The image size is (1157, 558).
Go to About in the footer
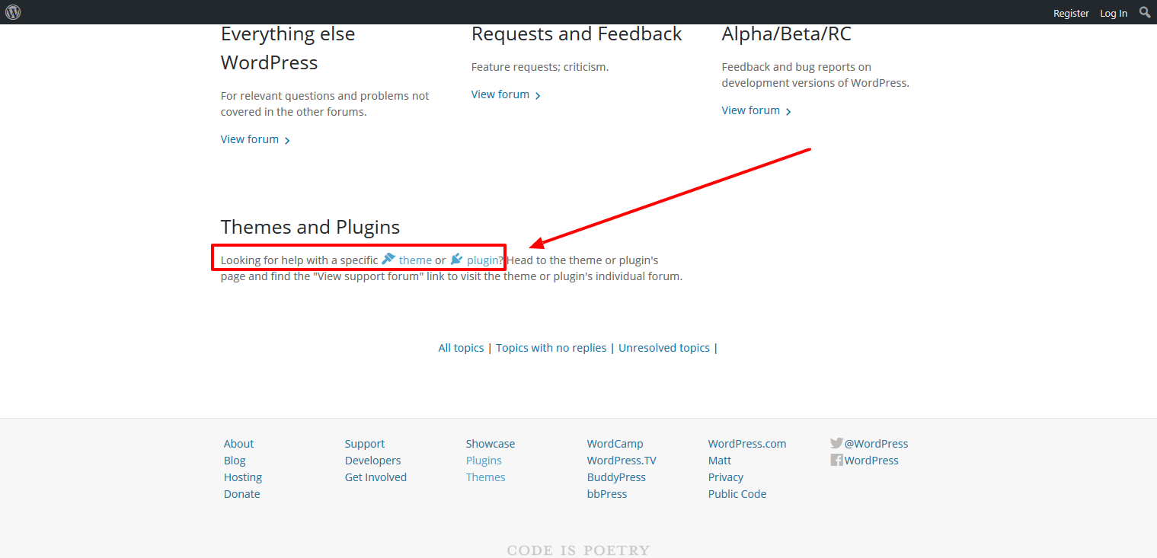coord(238,444)
